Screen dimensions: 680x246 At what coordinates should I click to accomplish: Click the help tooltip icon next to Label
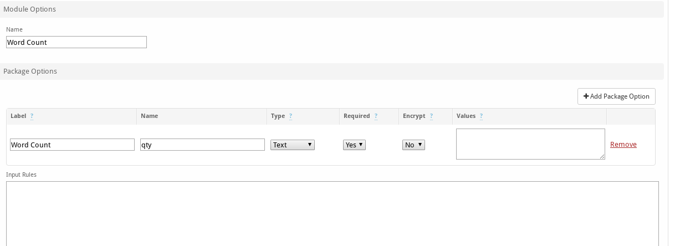(x=32, y=116)
